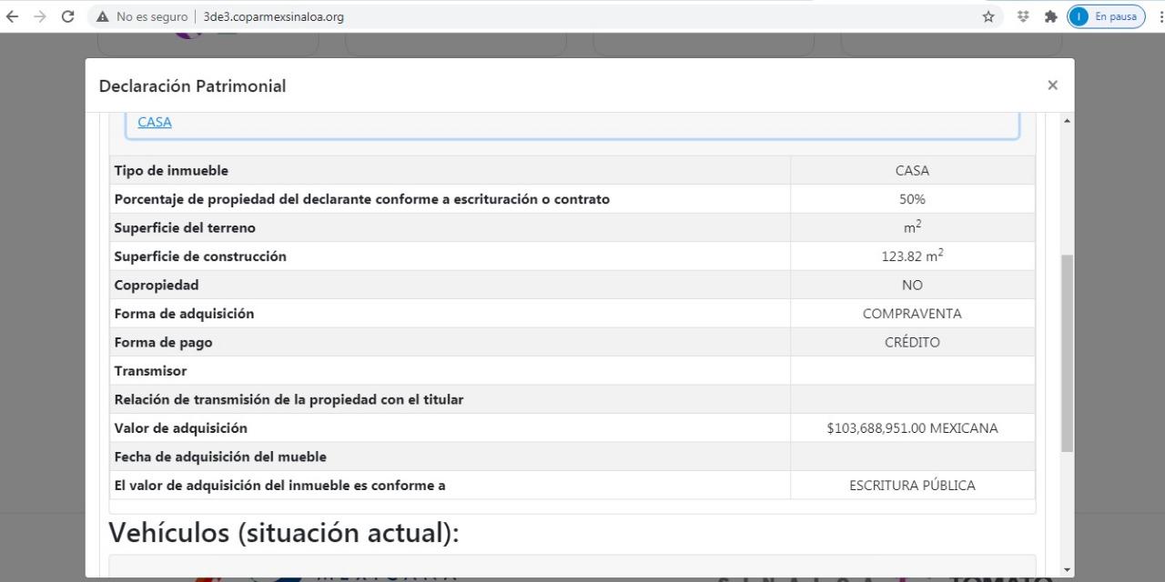Image resolution: width=1165 pixels, height=582 pixels.
Task: Click the 'Vehículos (situación actual)' heading
Action: [x=284, y=533]
